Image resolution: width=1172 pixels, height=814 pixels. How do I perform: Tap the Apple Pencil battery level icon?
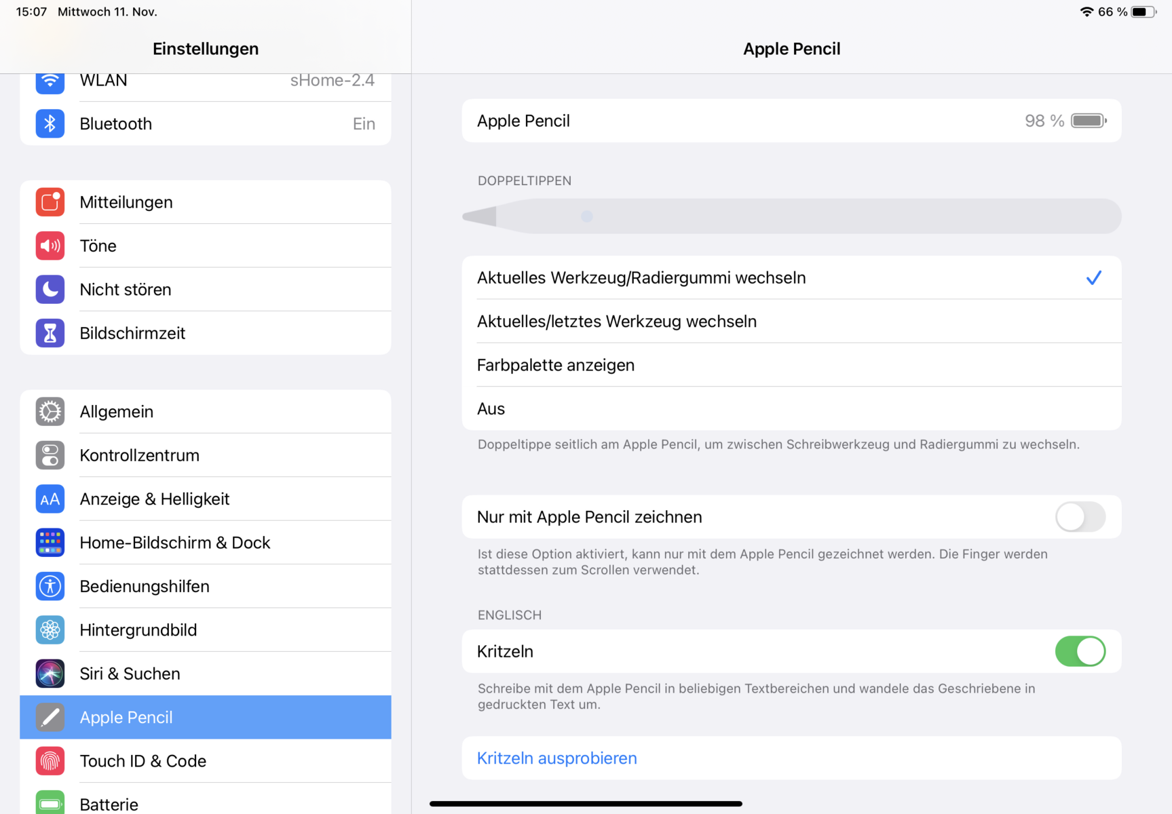(1089, 121)
